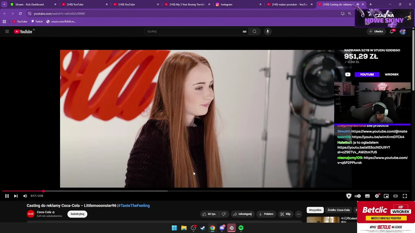Screen dimensions: 415x233
Task: Expand the tab search dropdown
Action: click(4, 5)
